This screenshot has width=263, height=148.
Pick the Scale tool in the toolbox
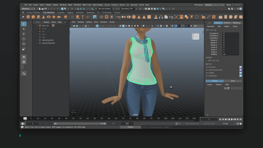pyautogui.click(x=24, y=49)
